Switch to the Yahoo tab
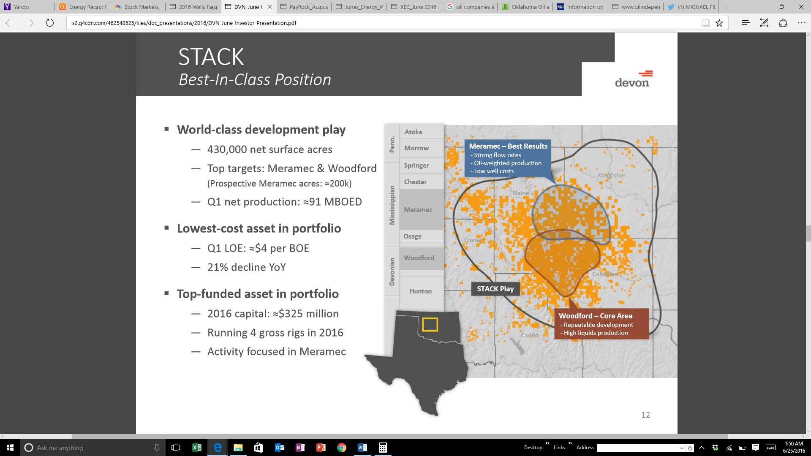This screenshot has width=811, height=456. tap(27, 7)
